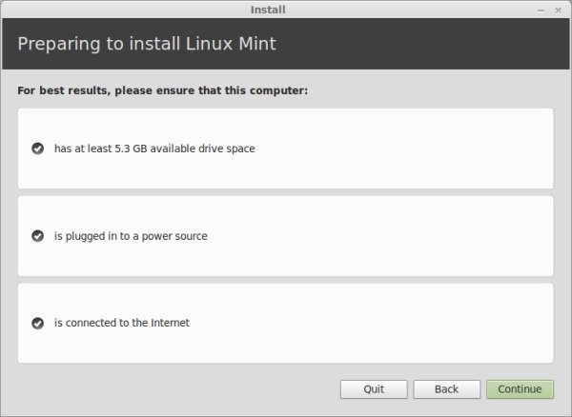This screenshot has width=572, height=417.
Task: Click the "For best results" instruction label
Action: click(162, 91)
